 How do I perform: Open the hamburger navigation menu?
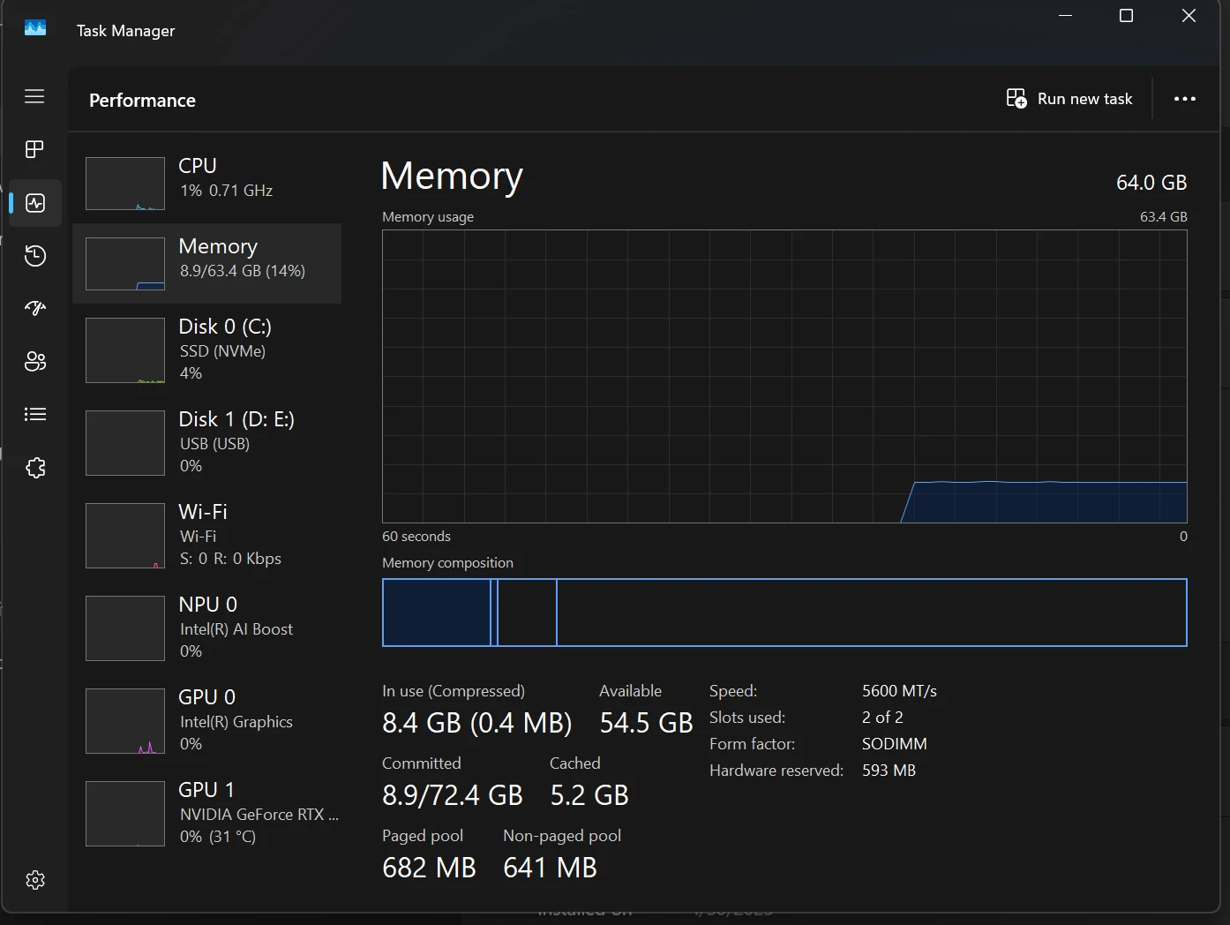pos(34,96)
